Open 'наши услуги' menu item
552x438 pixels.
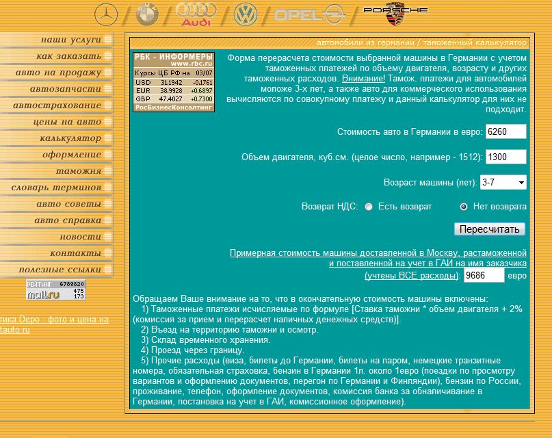click(x=70, y=40)
